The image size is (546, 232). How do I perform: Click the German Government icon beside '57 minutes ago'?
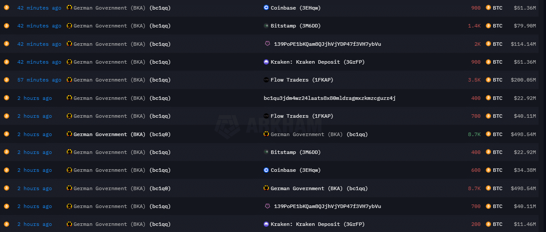[x=69, y=80]
